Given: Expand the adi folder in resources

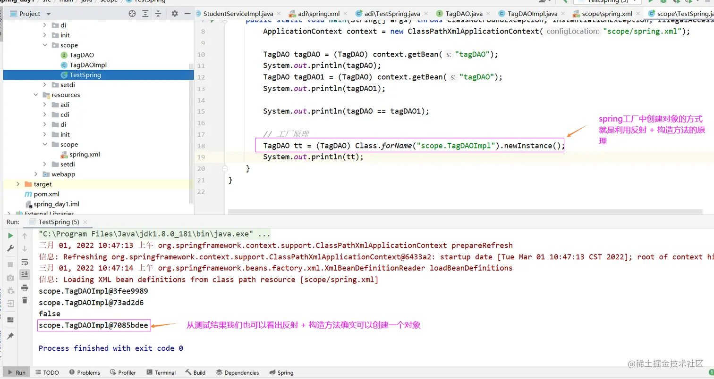Looking at the screenshot, I should 45,105.
